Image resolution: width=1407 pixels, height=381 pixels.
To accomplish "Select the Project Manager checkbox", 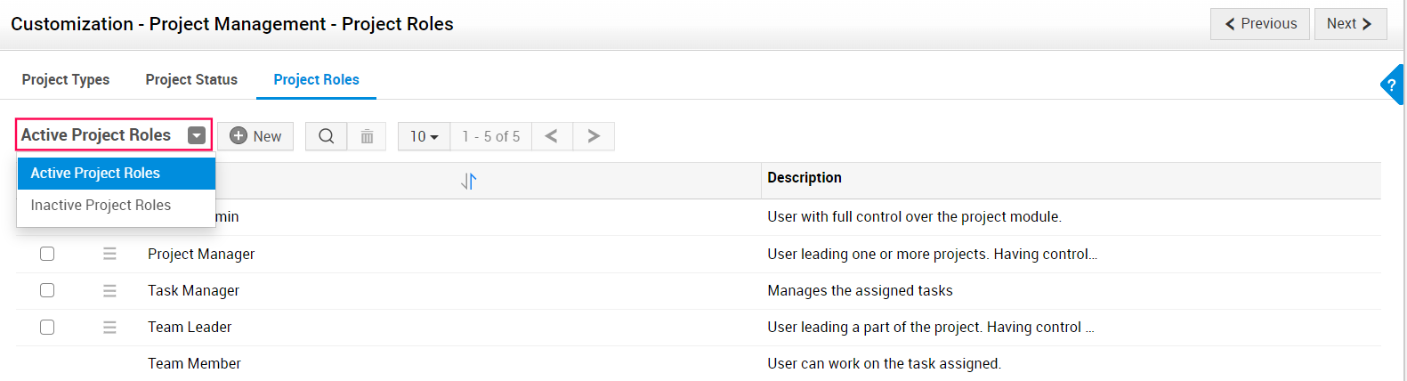I will tap(47, 254).
